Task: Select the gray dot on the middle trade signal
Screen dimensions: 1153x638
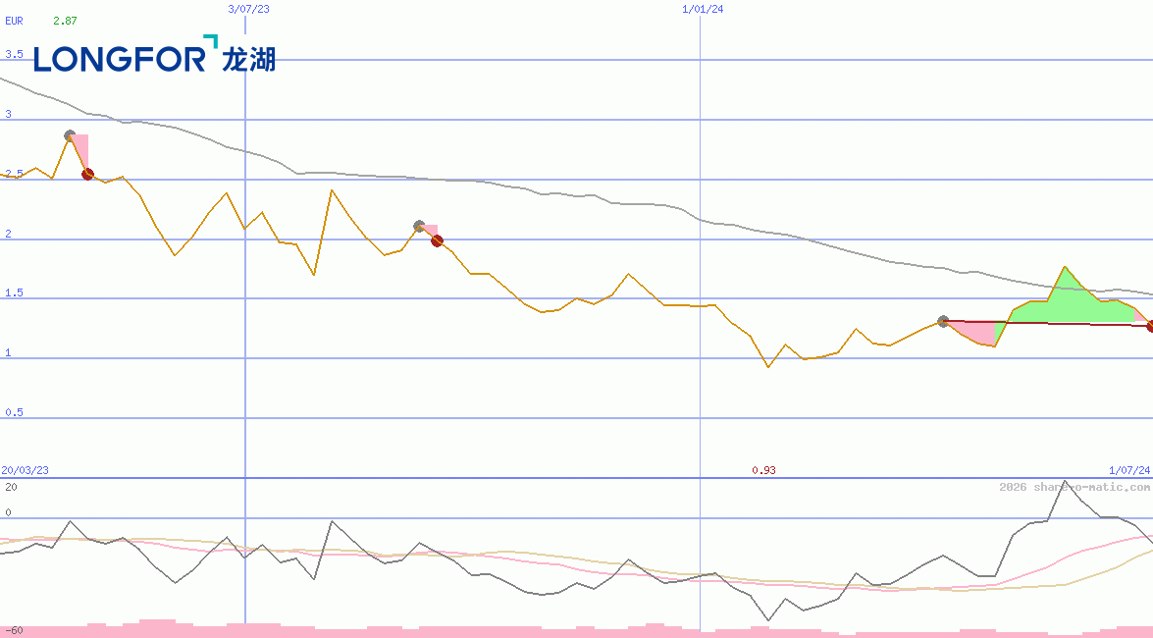Action: 418,224
